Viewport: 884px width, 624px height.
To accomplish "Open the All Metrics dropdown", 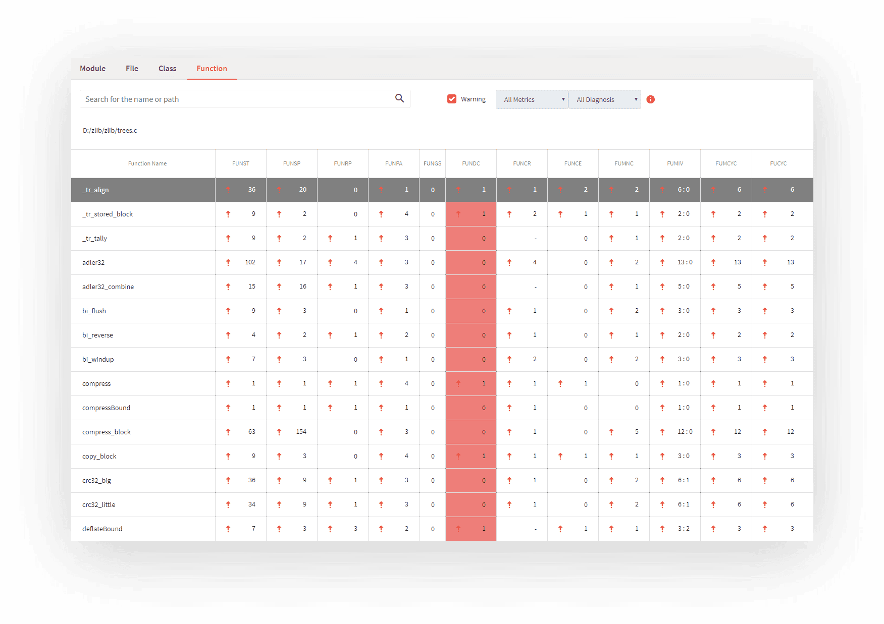I will pyautogui.click(x=532, y=99).
